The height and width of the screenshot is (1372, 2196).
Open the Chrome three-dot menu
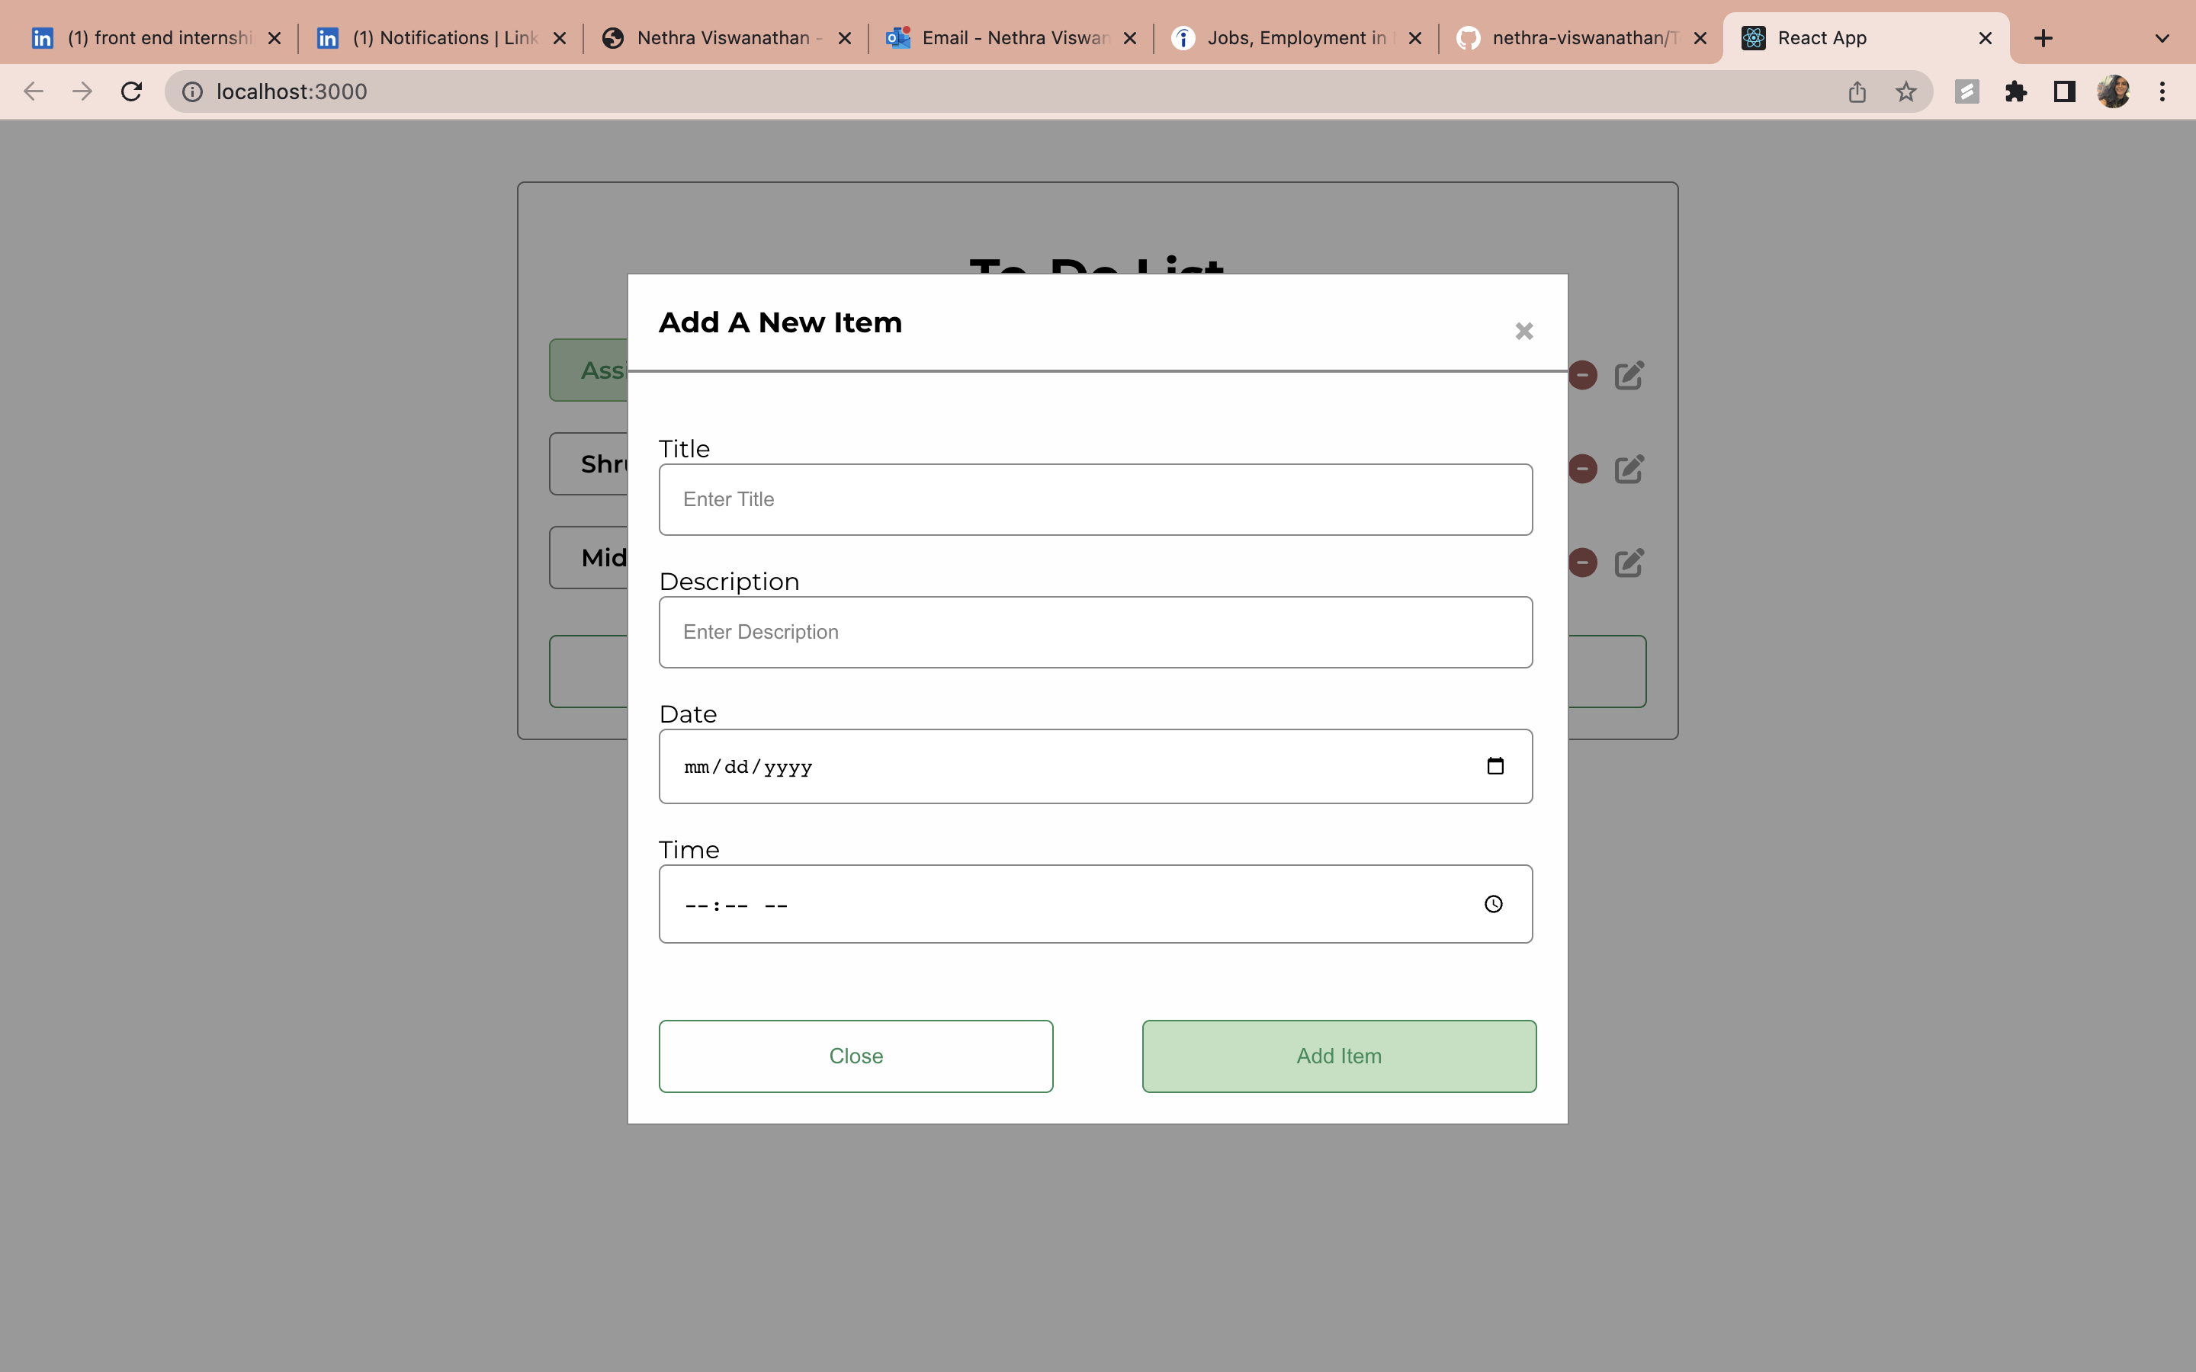point(2162,91)
